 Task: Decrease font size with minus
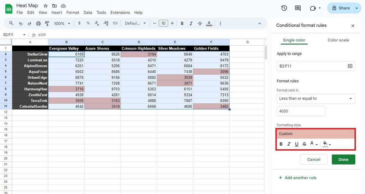click(x=155, y=23)
